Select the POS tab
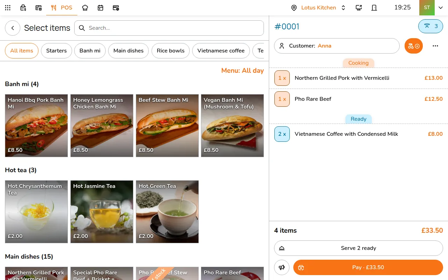448x280 pixels. click(62, 8)
